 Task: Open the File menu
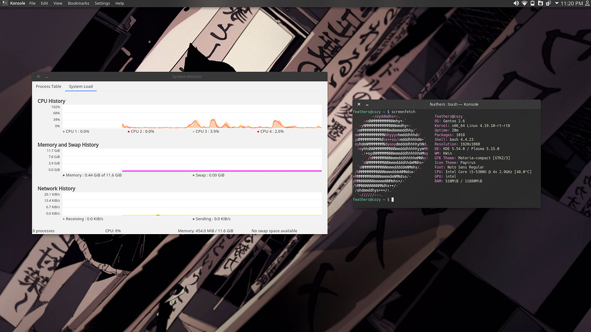click(x=32, y=3)
